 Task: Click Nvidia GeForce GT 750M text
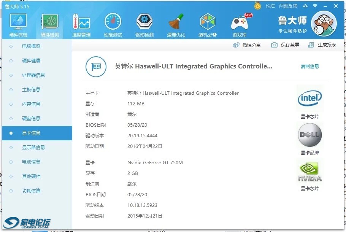click(155, 163)
